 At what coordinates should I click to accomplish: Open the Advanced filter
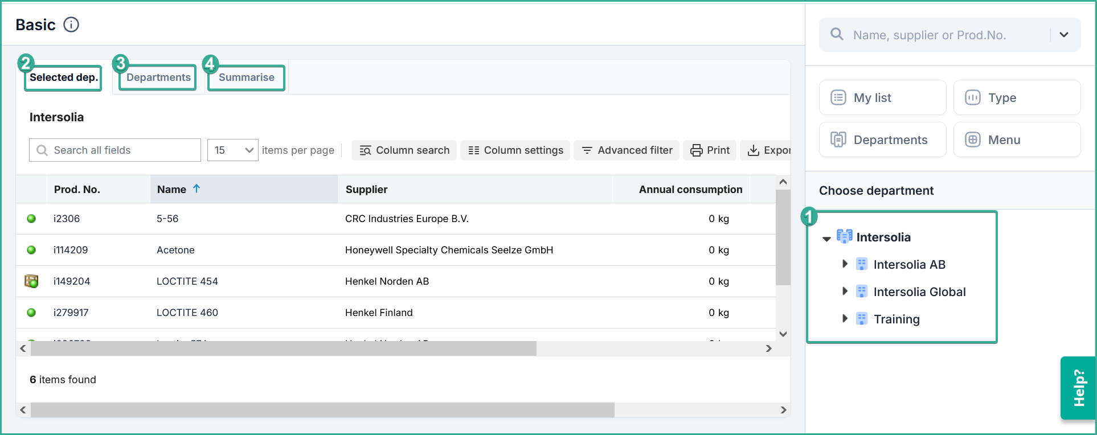627,150
